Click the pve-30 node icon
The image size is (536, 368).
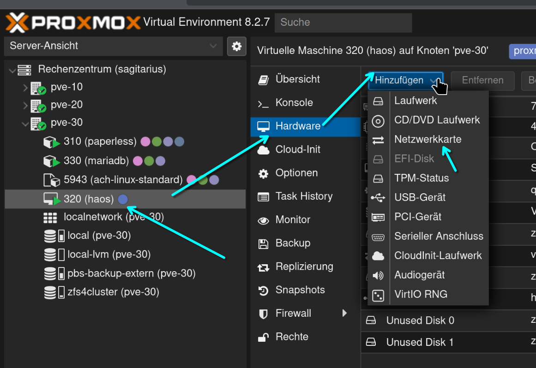(x=38, y=123)
